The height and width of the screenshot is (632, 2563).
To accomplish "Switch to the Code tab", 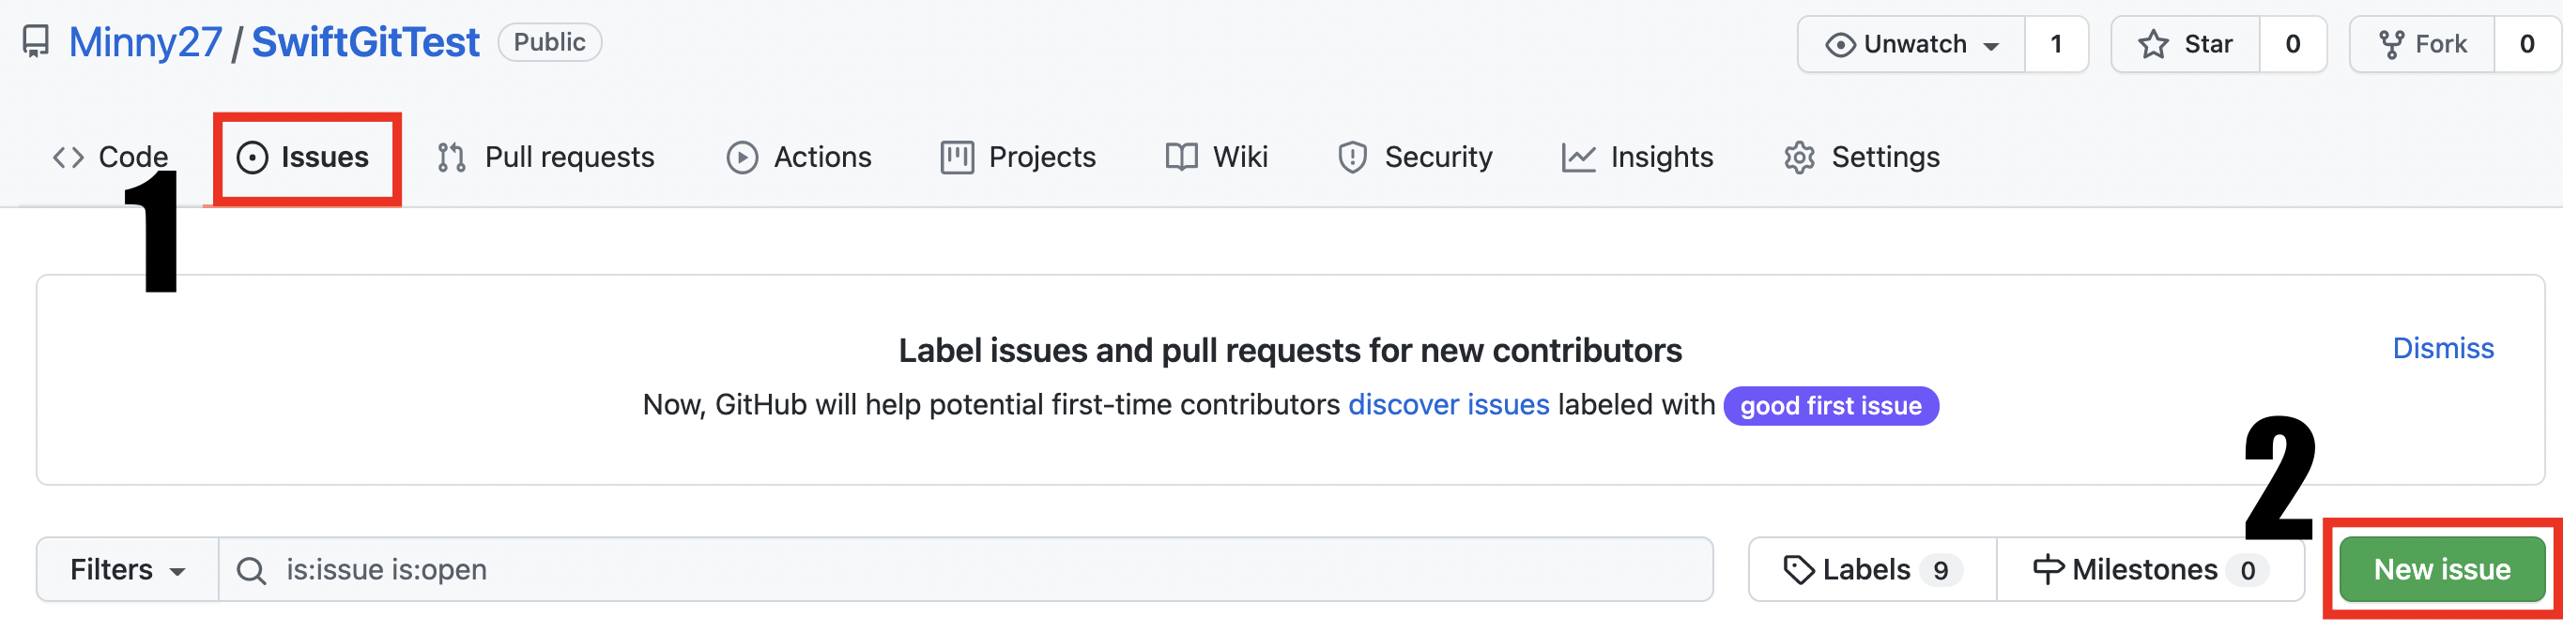I will point(111,157).
